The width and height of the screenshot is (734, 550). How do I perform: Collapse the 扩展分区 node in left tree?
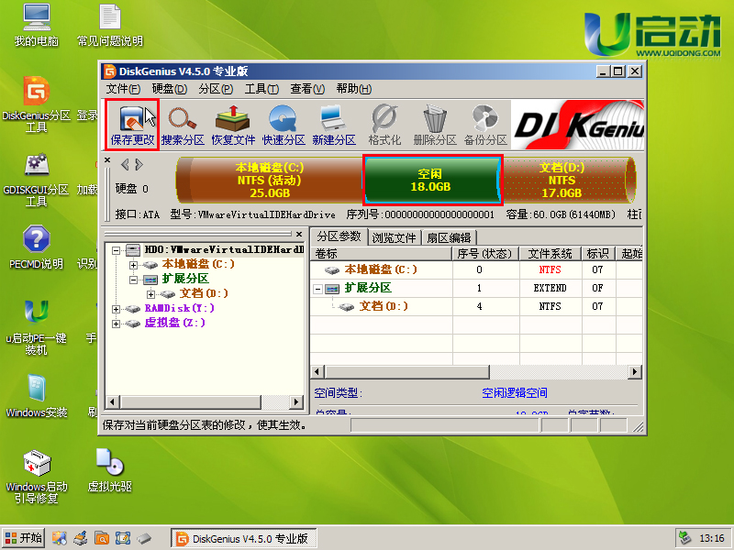pyautogui.click(x=134, y=280)
